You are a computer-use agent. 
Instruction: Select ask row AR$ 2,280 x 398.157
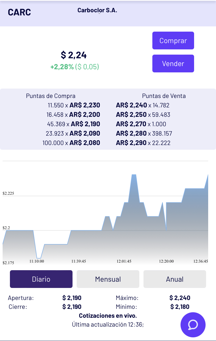pos(144,134)
